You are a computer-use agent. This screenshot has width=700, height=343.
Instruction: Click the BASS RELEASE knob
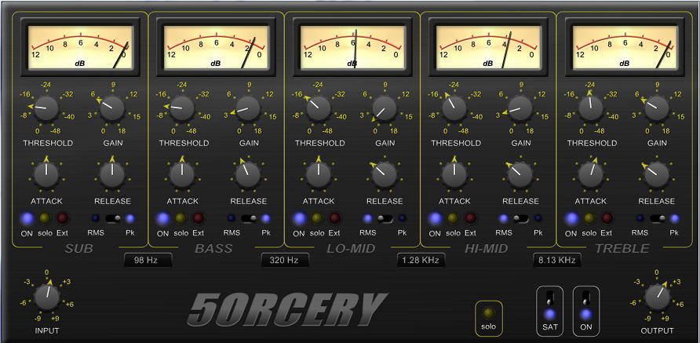coord(248,174)
